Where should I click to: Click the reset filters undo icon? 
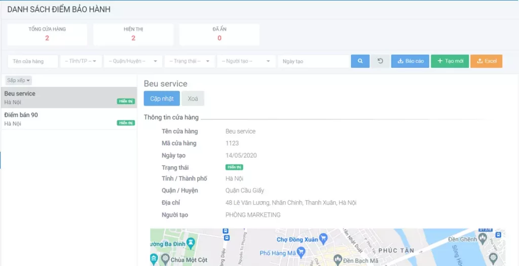point(380,61)
